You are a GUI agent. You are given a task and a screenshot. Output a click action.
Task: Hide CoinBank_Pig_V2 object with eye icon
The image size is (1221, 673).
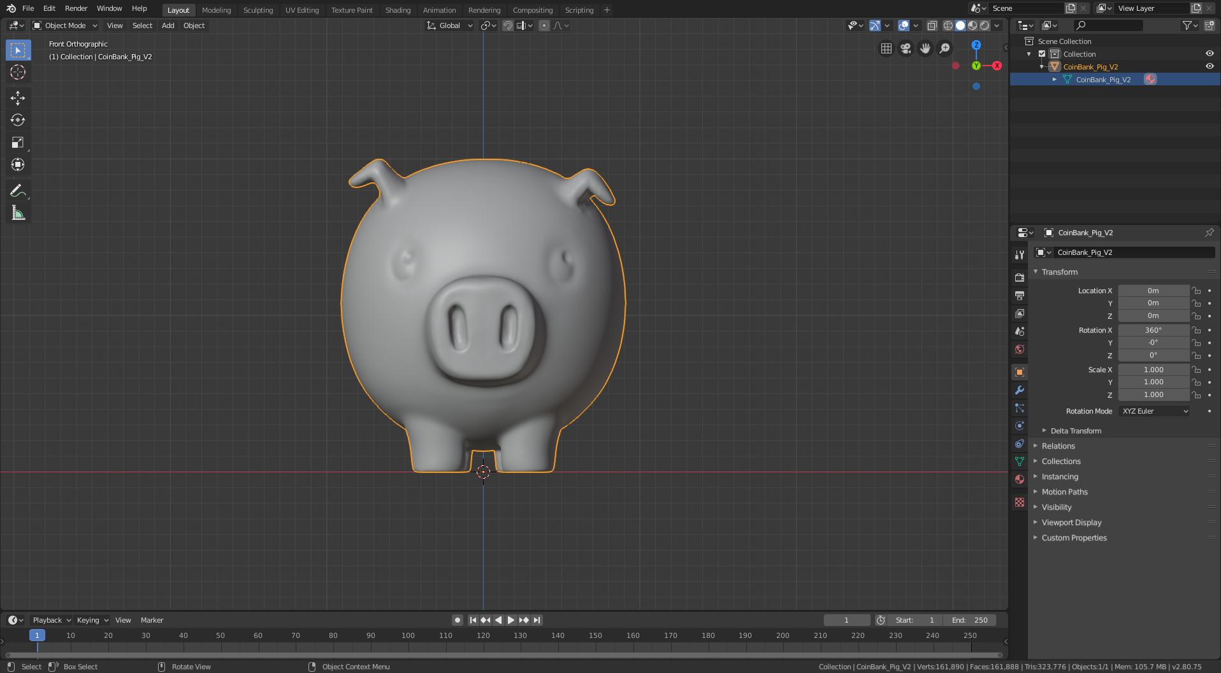tap(1209, 66)
